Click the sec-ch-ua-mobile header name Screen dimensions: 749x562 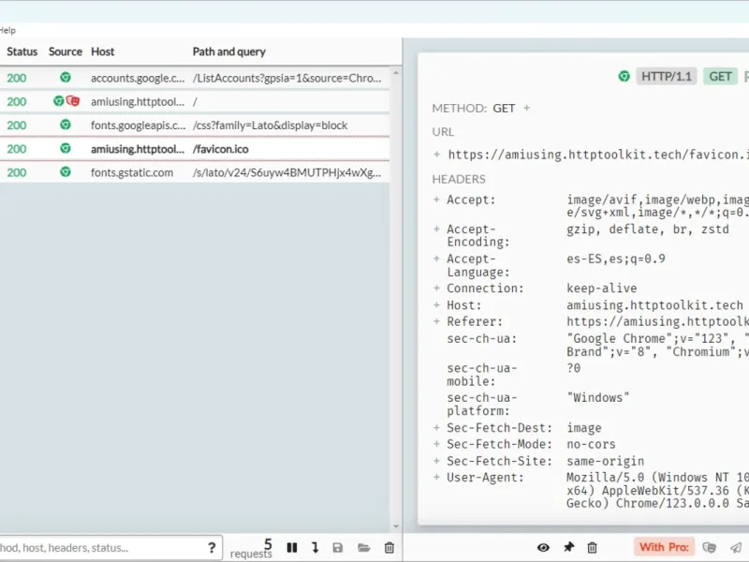pyautogui.click(x=482, y=375)
